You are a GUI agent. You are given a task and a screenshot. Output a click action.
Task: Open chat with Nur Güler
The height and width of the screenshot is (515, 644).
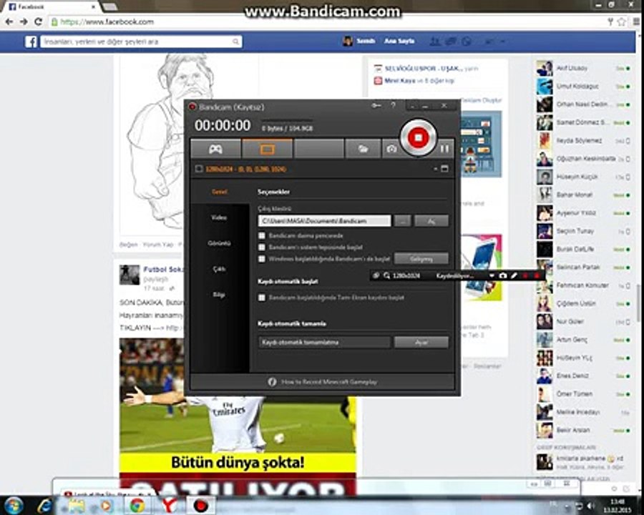click(584, 321)
